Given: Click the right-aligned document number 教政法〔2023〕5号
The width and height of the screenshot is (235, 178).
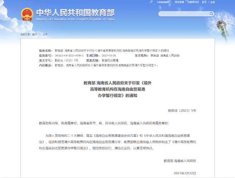Looking at the screenshot, I should click(x=182, y=110).
